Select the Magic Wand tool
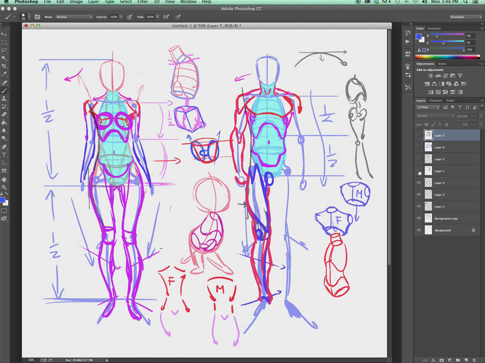This screenshot has width=485, height=363. 4,58
